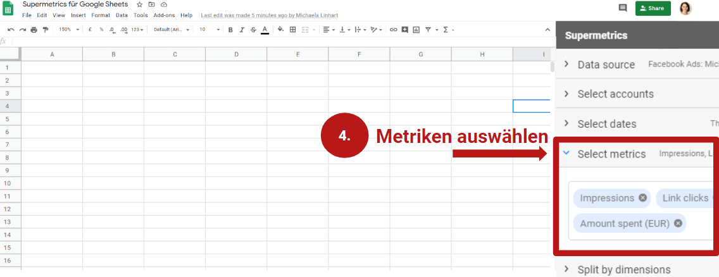The width and height of the screenshot is (719, 277).
Task: Open the borders tool
Action: [x=292, y=30]
